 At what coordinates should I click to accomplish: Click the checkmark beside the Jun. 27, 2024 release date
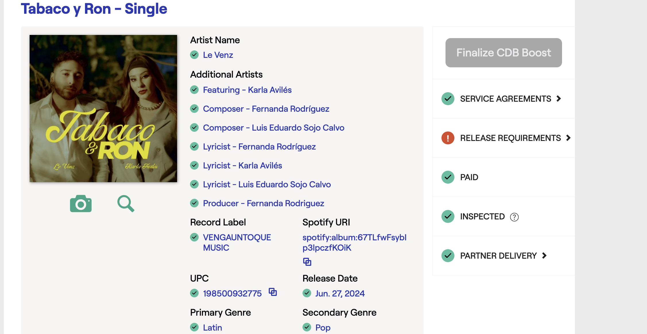[307, 293]
